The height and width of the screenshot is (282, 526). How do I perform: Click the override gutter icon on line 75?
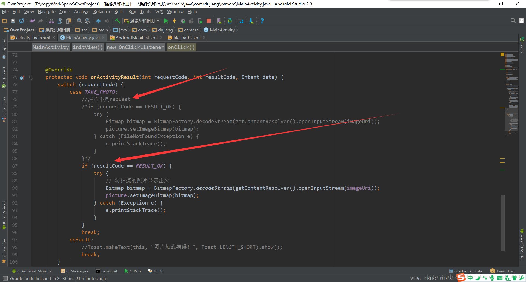point(22,78)
